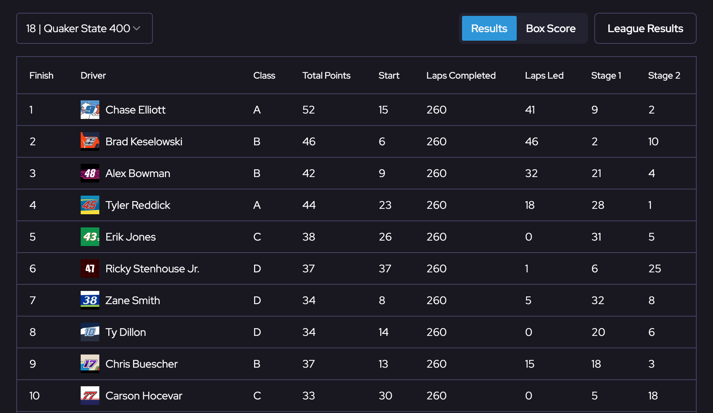
Task: Click Brad Keselowski's number 6 car icon
Action: (x=90, y=141)
